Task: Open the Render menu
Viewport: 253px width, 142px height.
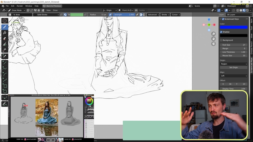Action: click(20, 6)
